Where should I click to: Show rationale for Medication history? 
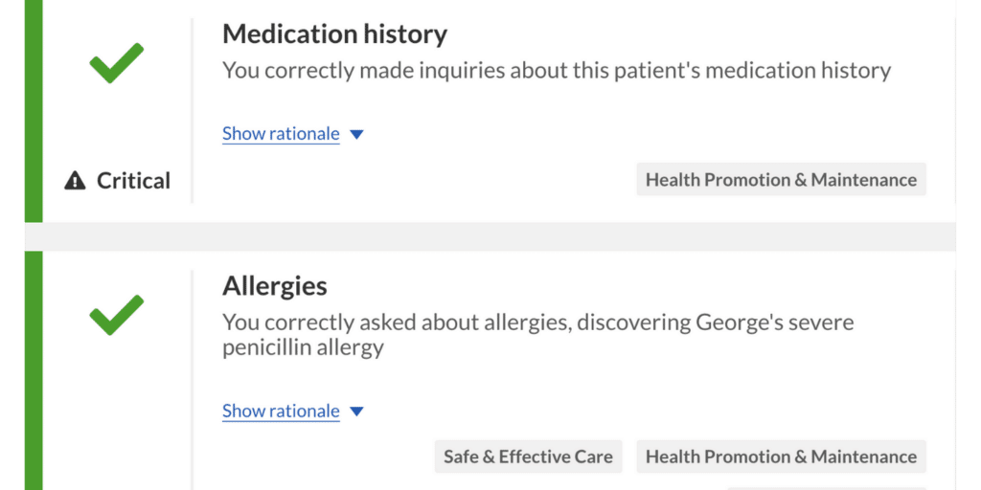(x=281, y=134)
